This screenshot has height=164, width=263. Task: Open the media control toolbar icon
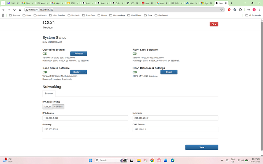click(x=249, y=10)
